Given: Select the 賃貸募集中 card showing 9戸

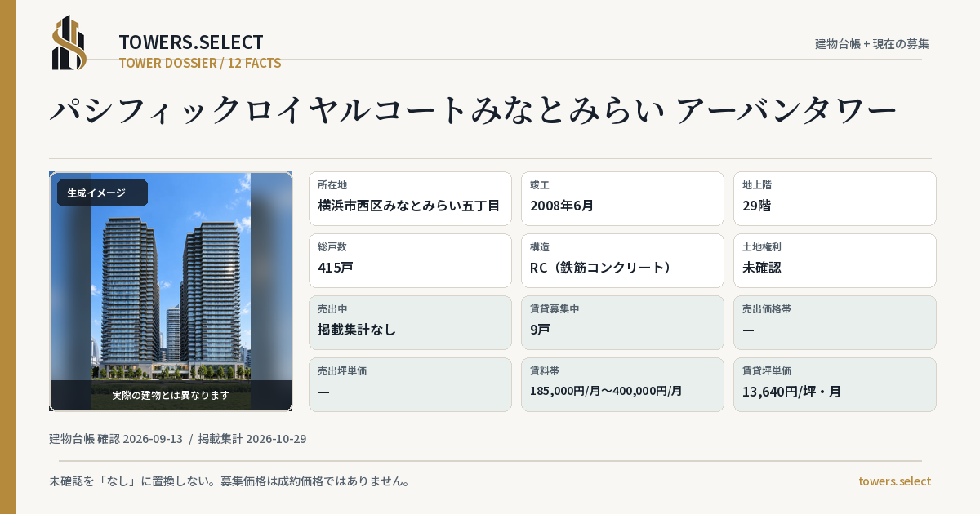Looking at the screenshot, I should click(x=622, y=322).
